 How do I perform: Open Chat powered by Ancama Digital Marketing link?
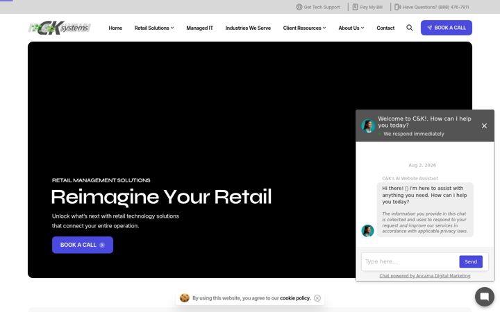[x=425, y=276]
